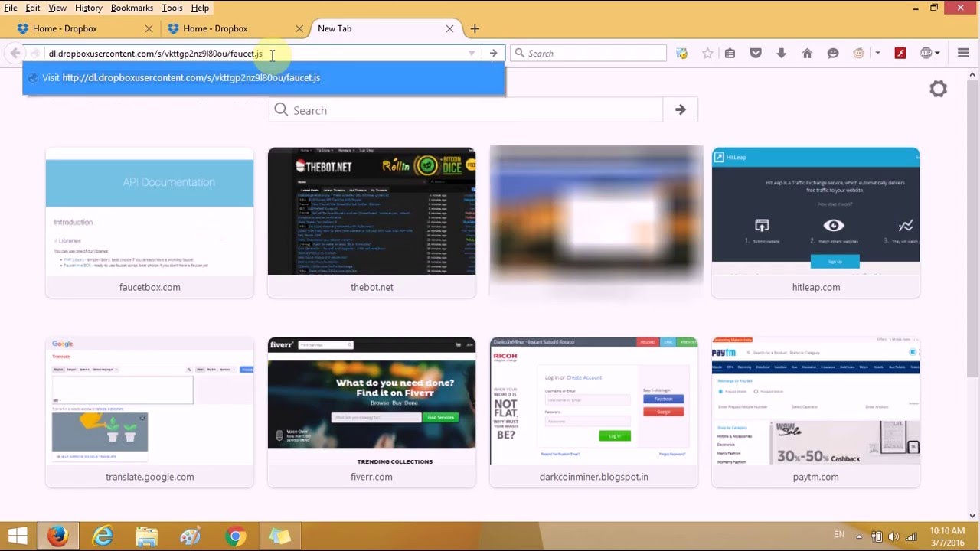Open the Firefox hamburger menu
Image resolution: width=980 pixels, height=551 pixels.
(x=963, y=53)
